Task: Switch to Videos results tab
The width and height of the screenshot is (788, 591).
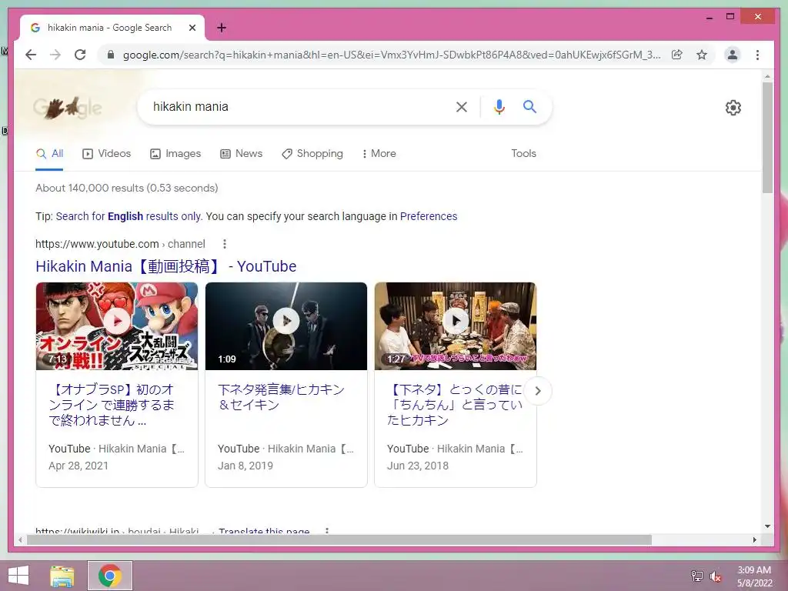Action: click(106, 153)
